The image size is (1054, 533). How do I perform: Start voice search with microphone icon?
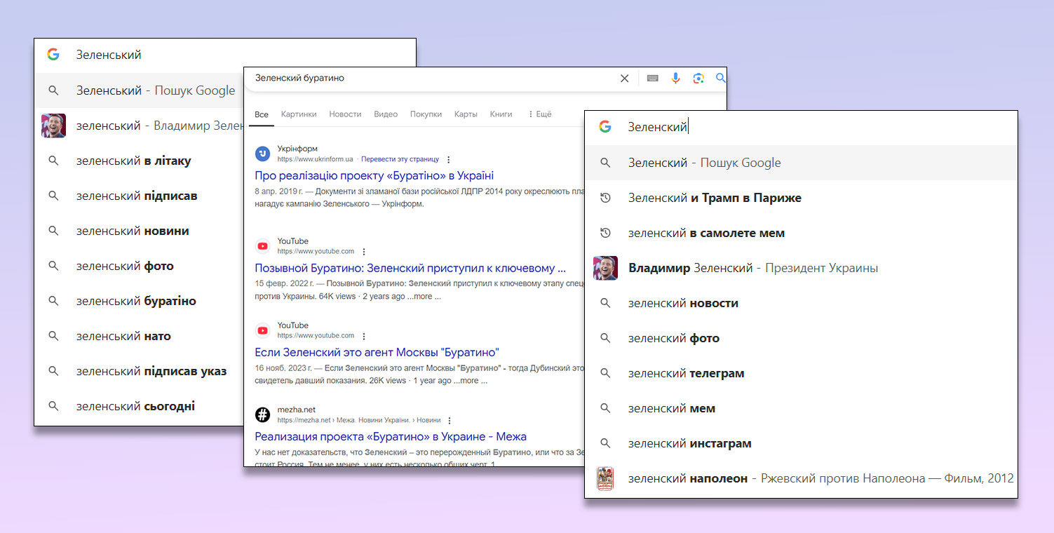[x=675, y=79]
